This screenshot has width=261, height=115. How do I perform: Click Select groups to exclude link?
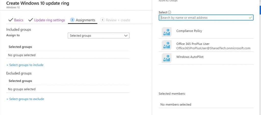tap(25, 99)
